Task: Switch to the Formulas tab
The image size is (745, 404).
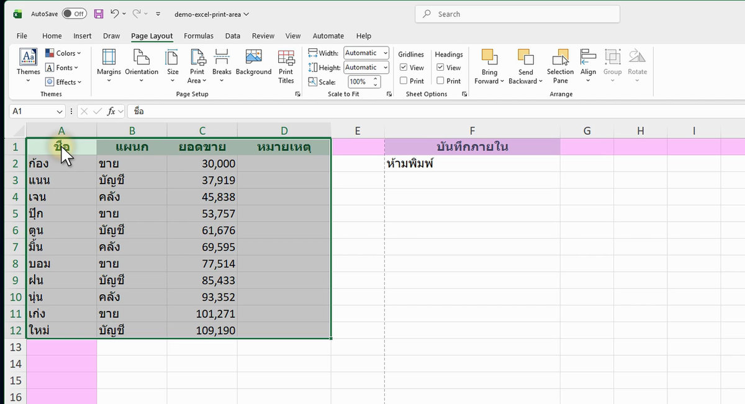Action: [199, 36]
